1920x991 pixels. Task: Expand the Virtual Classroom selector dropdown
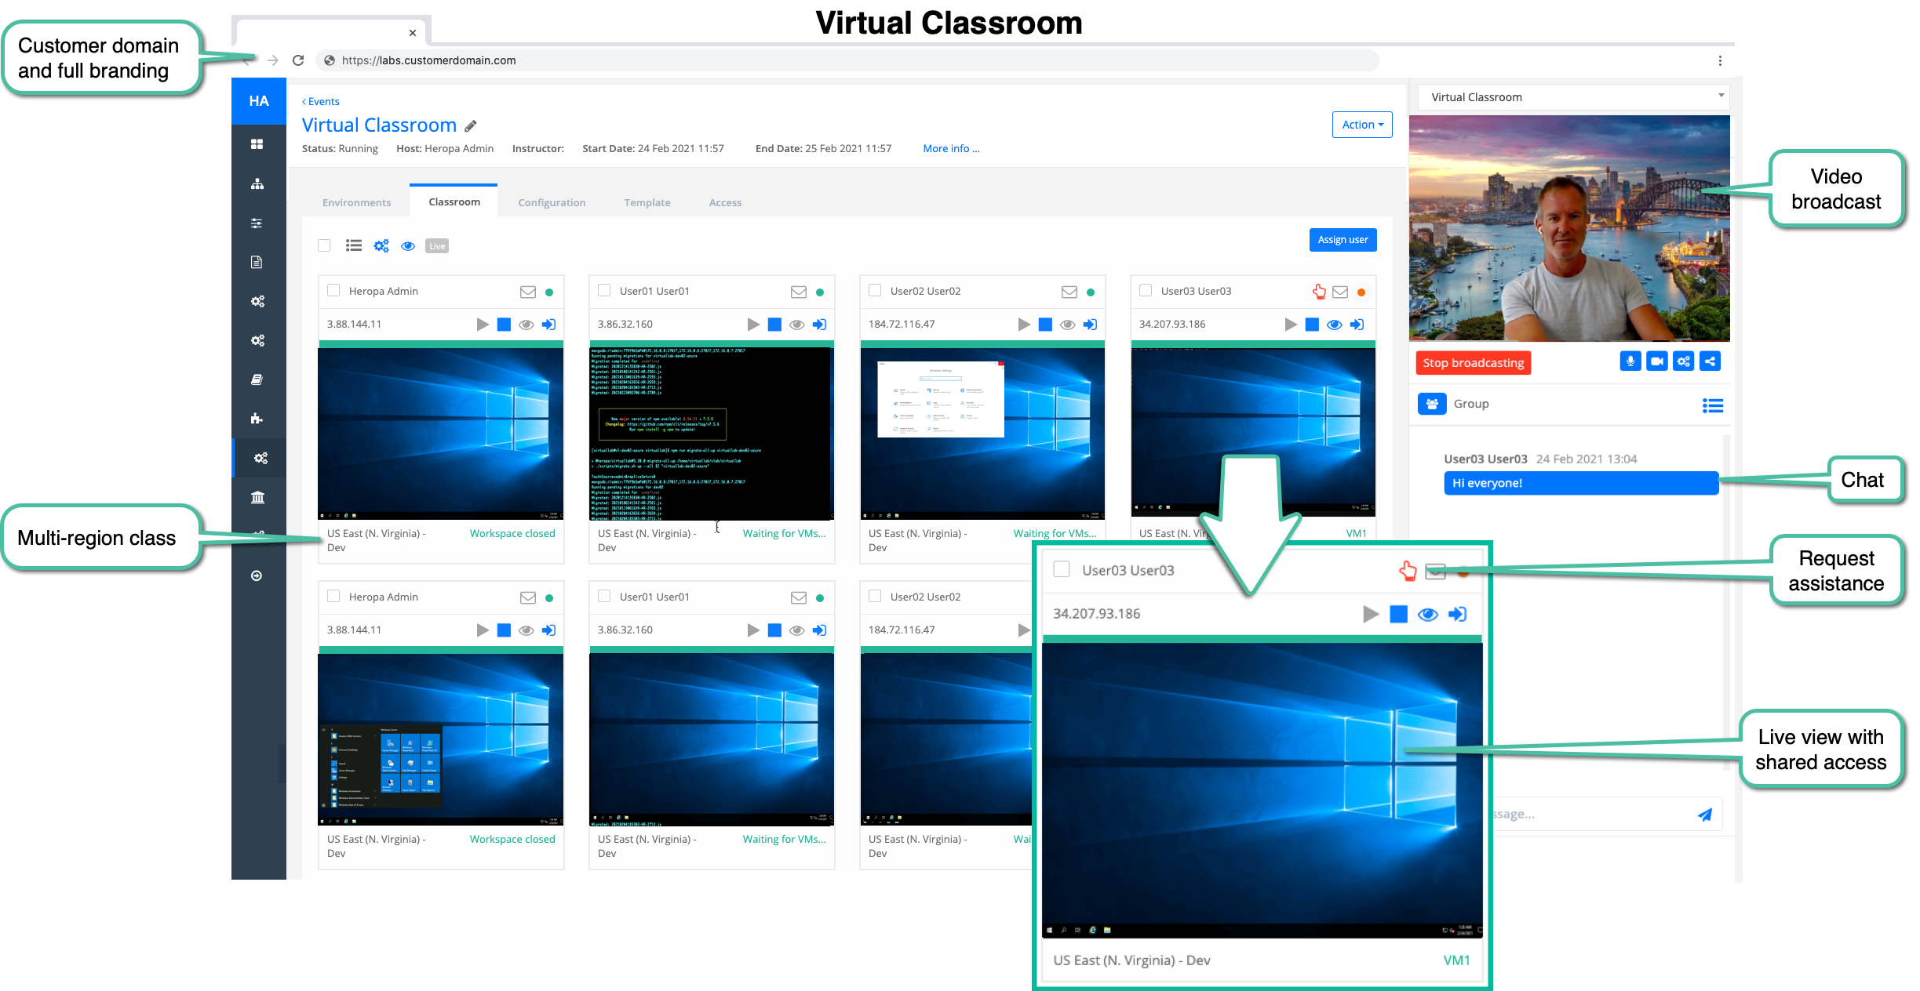coord(1573,97)
